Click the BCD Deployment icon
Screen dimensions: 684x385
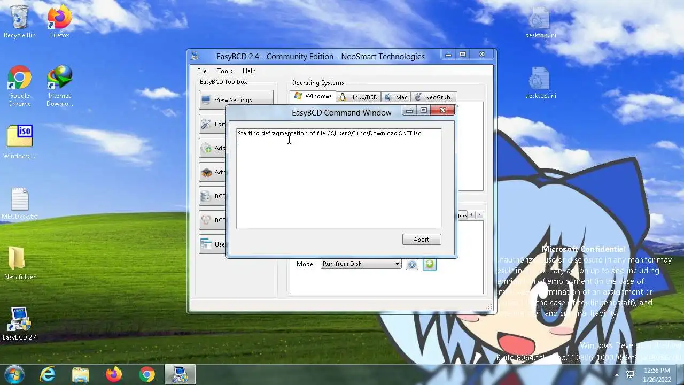click(x=206, y=220)
